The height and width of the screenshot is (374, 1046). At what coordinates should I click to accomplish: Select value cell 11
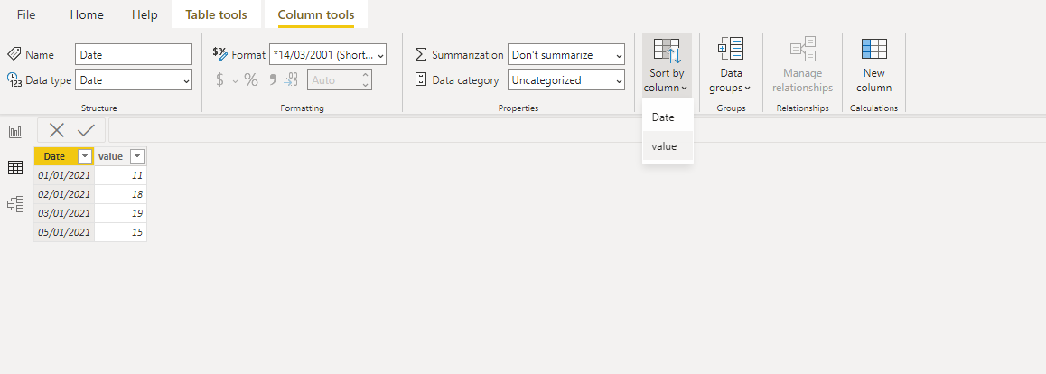pos(121,176)
